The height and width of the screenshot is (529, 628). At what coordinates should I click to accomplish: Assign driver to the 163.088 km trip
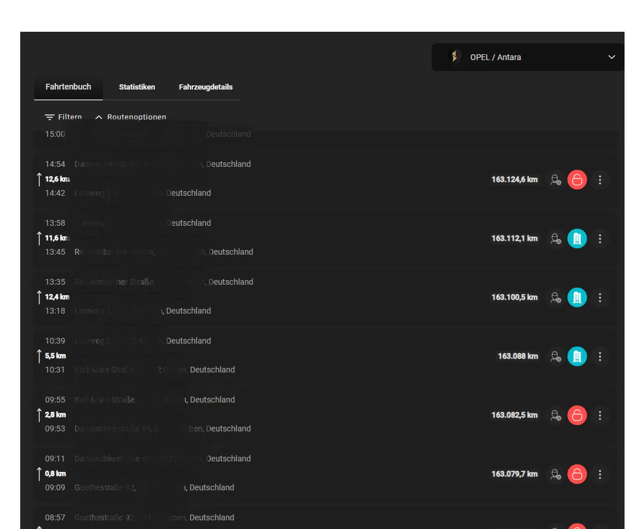coord(556,356)
